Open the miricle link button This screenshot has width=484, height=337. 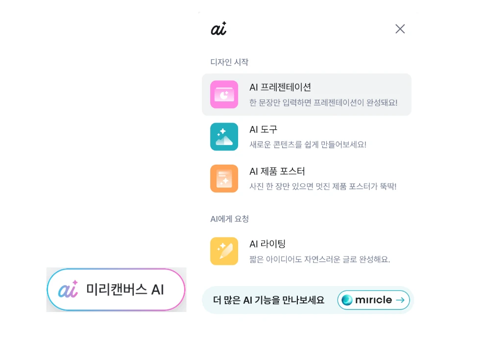[x=373, y=300]
